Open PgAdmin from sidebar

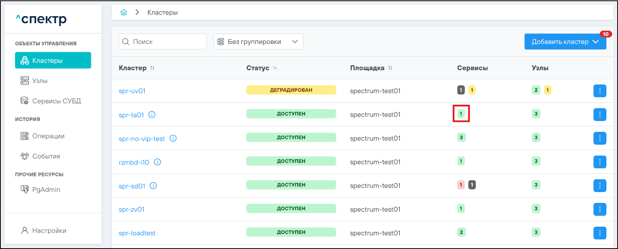(46, 189)
